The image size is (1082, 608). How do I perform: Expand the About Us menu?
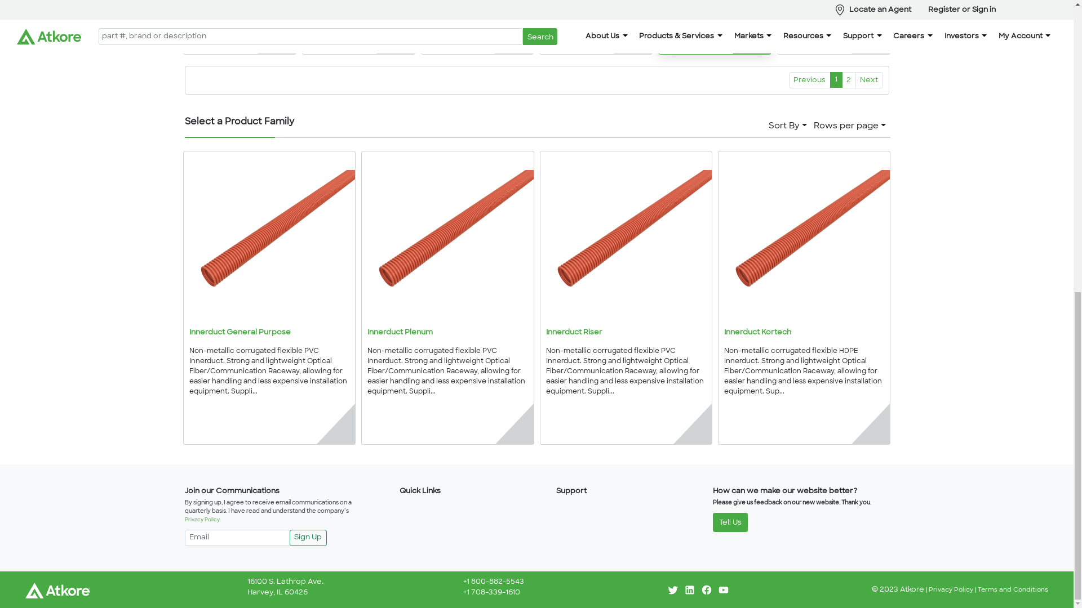pyautogui.click(x=606, y=36)
